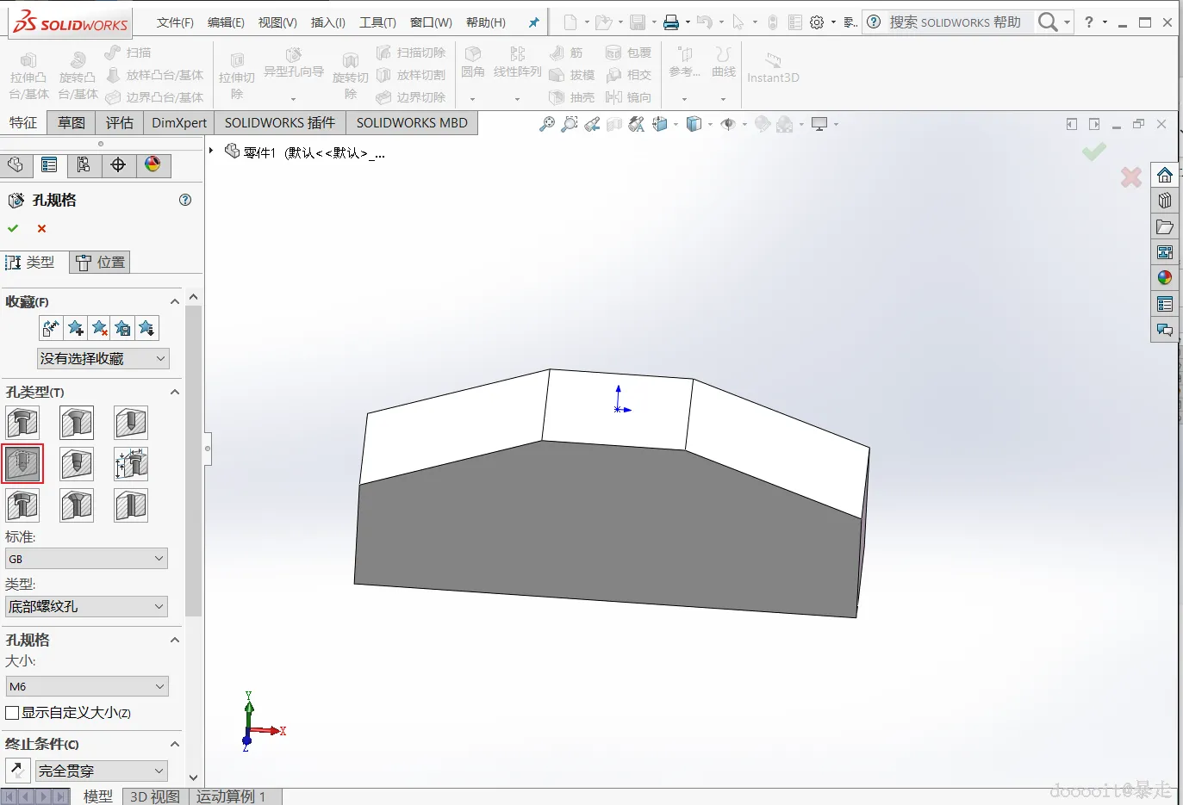Open the options gear icon

tap(817, 22)
